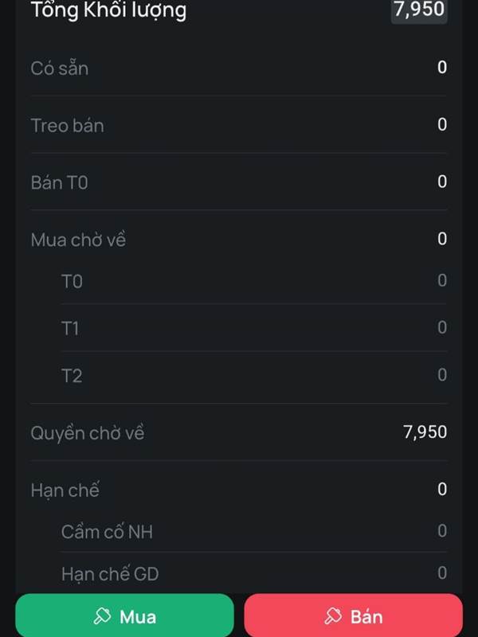Tap the Tổng Khối lượng header label
This screenshot has height=637, width=478.
click(108, 10)
